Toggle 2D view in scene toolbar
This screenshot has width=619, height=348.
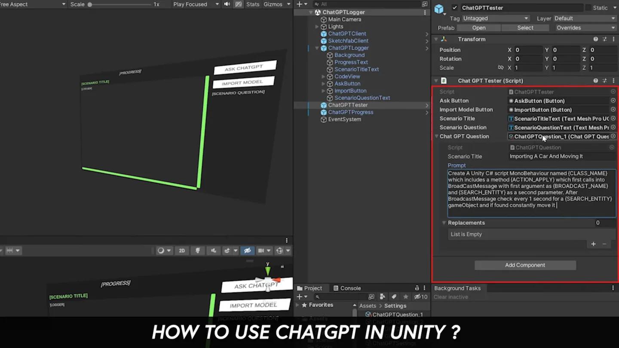click(182, 250)
